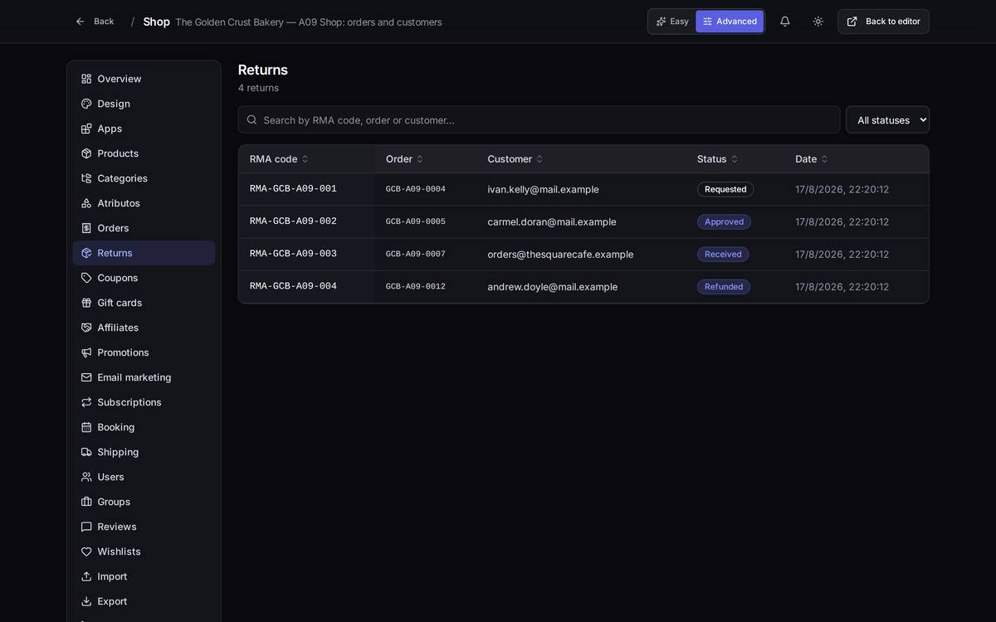Go to the Products section
This screenshot has width=996, height=622.
pyautogui.click(x=144, y=153)
